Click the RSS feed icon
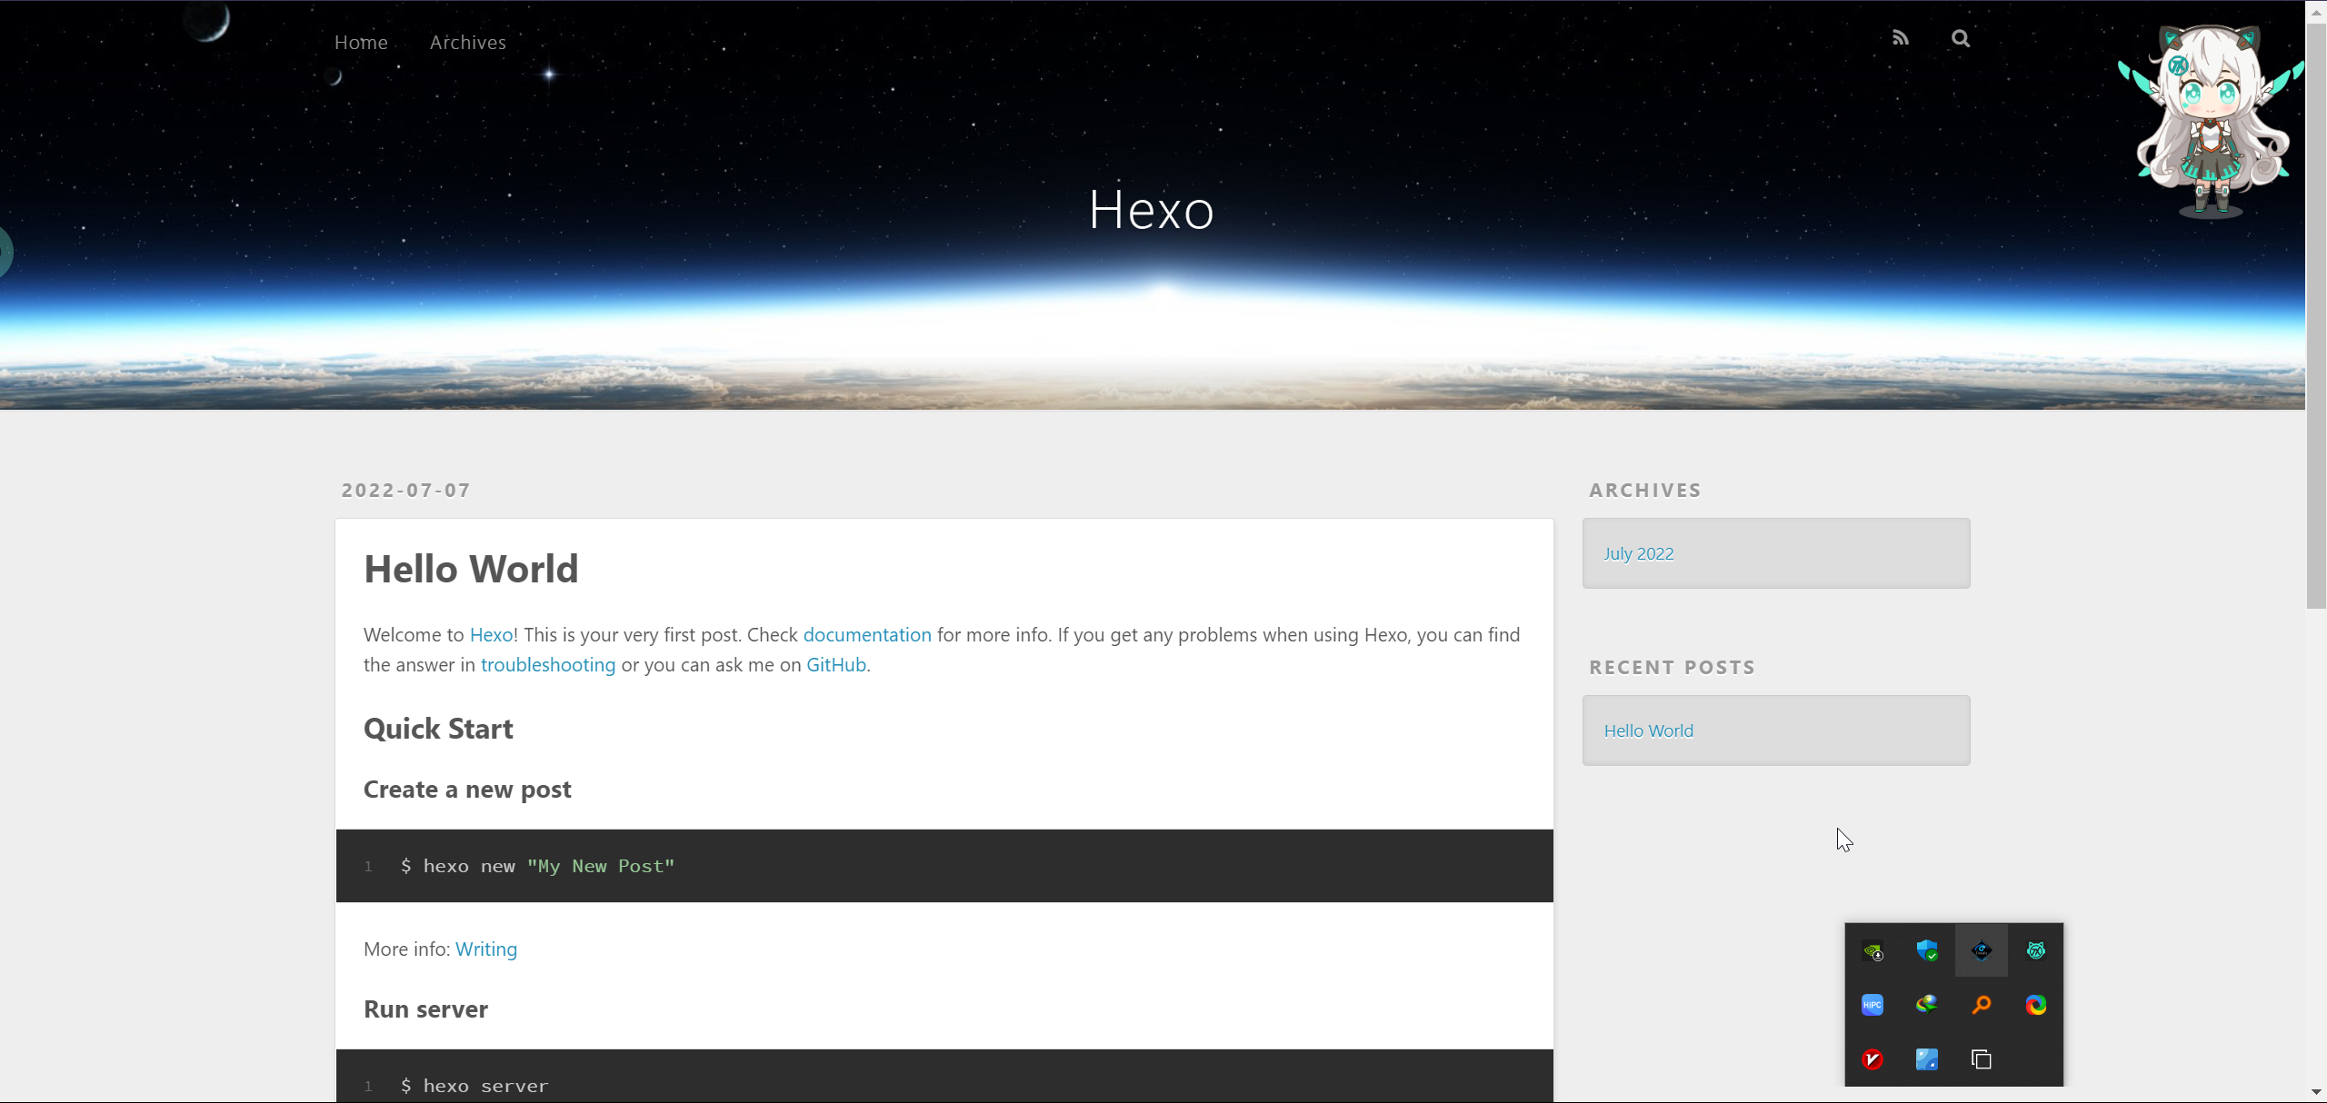2327x1103 pixels. [1900, 38]
